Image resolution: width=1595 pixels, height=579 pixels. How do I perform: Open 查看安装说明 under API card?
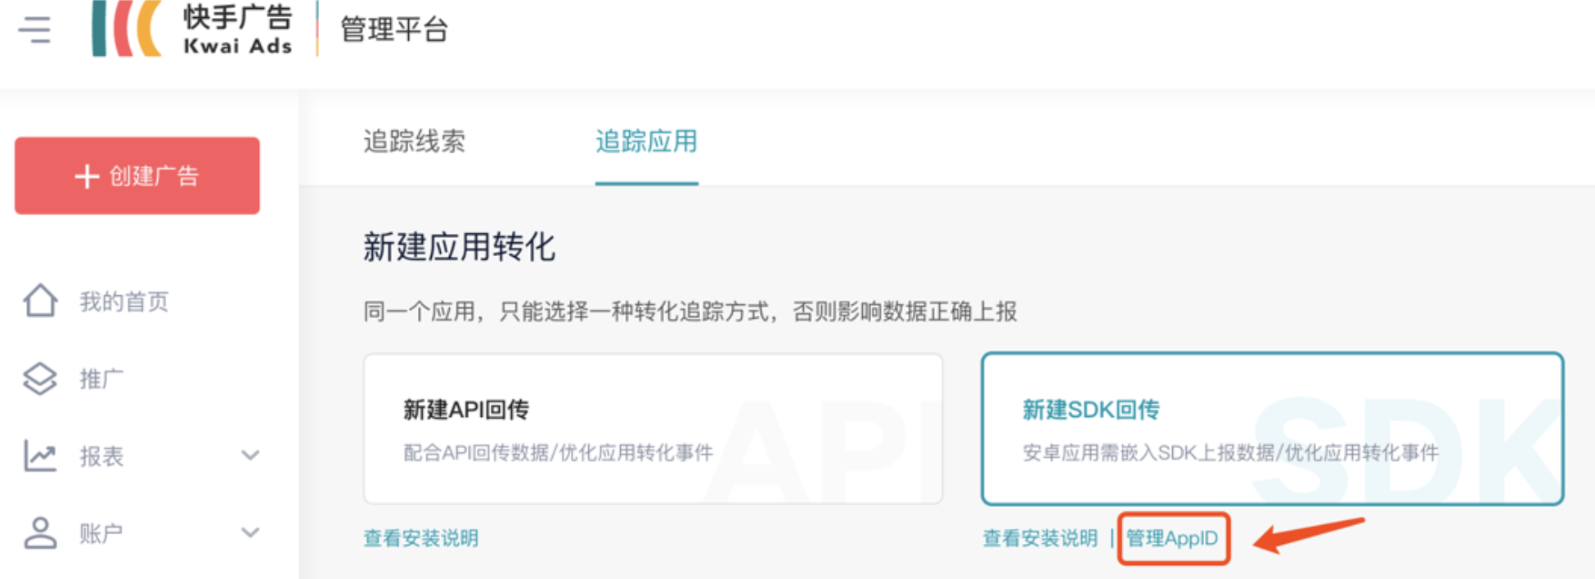pos(420,538)
